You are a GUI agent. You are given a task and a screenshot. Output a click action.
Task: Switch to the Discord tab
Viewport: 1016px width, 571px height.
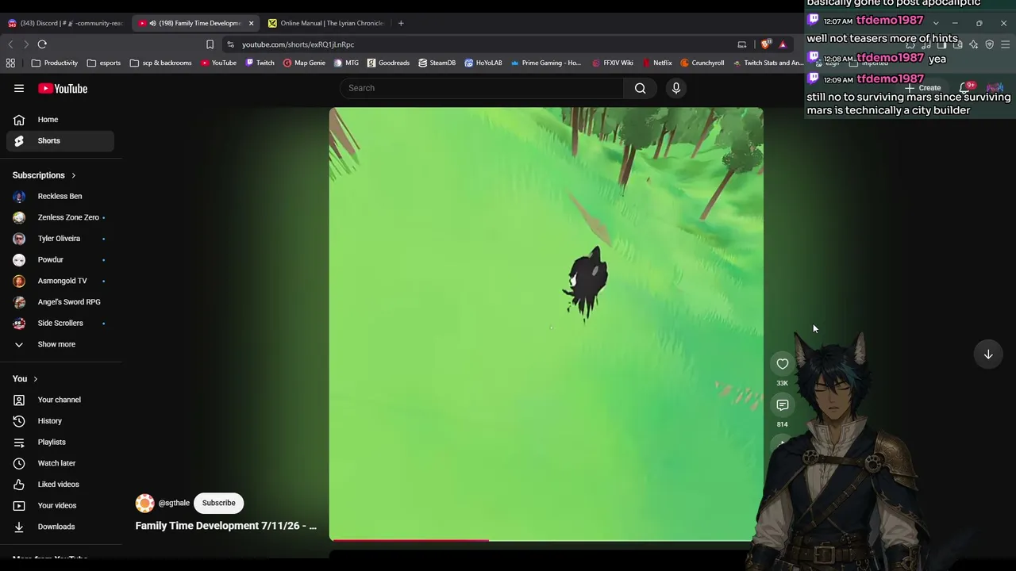66,23
